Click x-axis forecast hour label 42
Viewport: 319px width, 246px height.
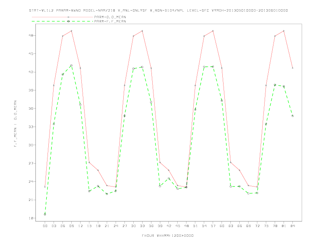coord(169,226)
